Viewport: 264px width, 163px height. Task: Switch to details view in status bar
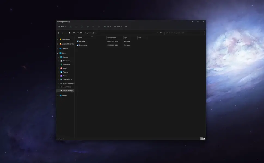coord(201,139)
